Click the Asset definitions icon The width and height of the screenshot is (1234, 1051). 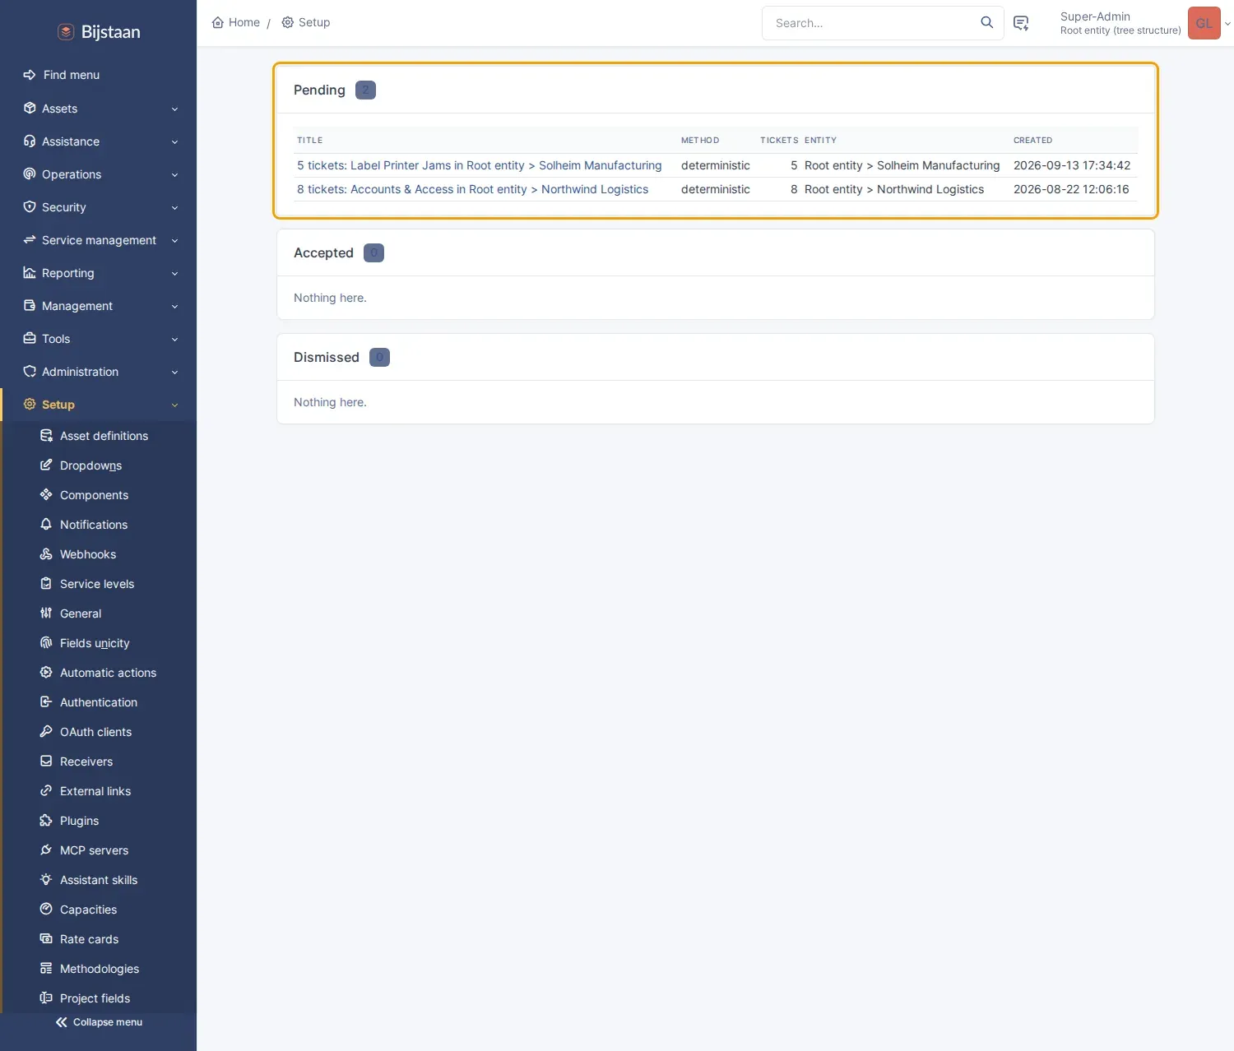(x=46, y=435)
